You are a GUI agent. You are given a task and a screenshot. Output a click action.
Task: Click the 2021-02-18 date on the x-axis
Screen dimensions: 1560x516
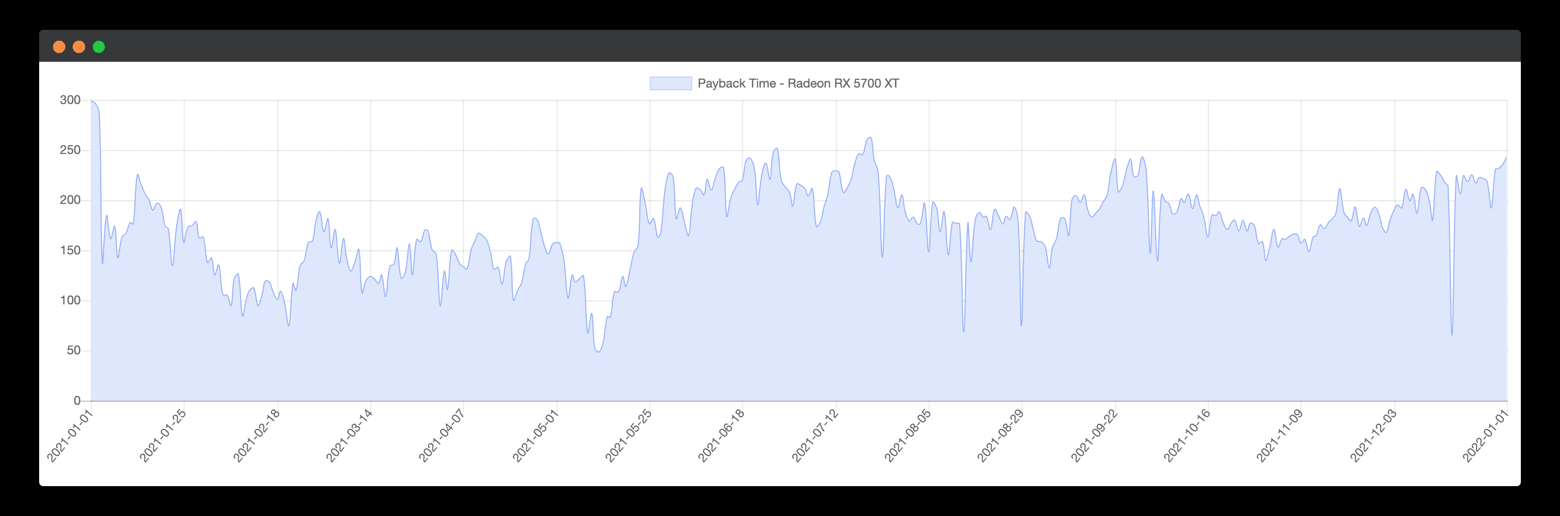coord(257,436)
